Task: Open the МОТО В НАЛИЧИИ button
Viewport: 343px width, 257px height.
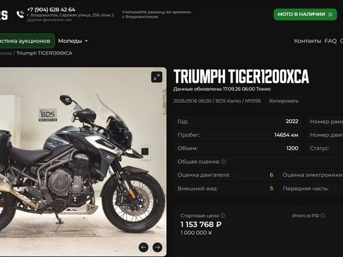Action: coord(305,15)
